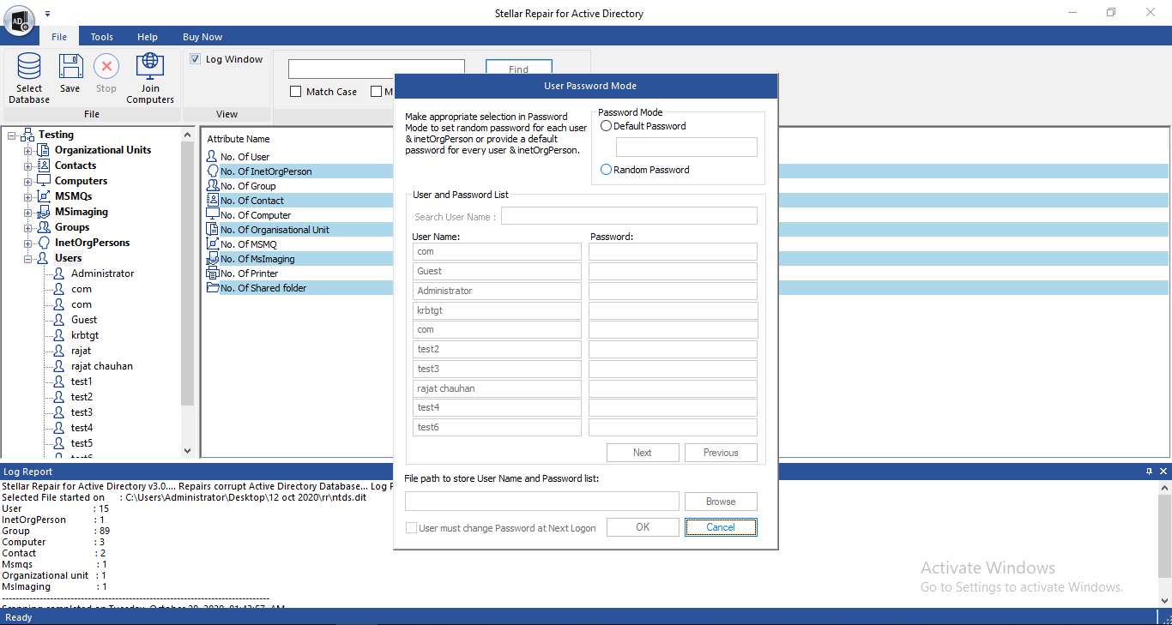
Task: Open the Join Computers tool
Action: [150, 67]
